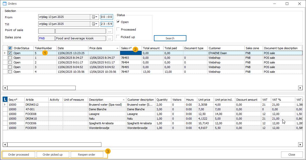This screenshot has height=160, width=306.
Task: Uncheck the Open status checkbox
Action: point(118,22)
